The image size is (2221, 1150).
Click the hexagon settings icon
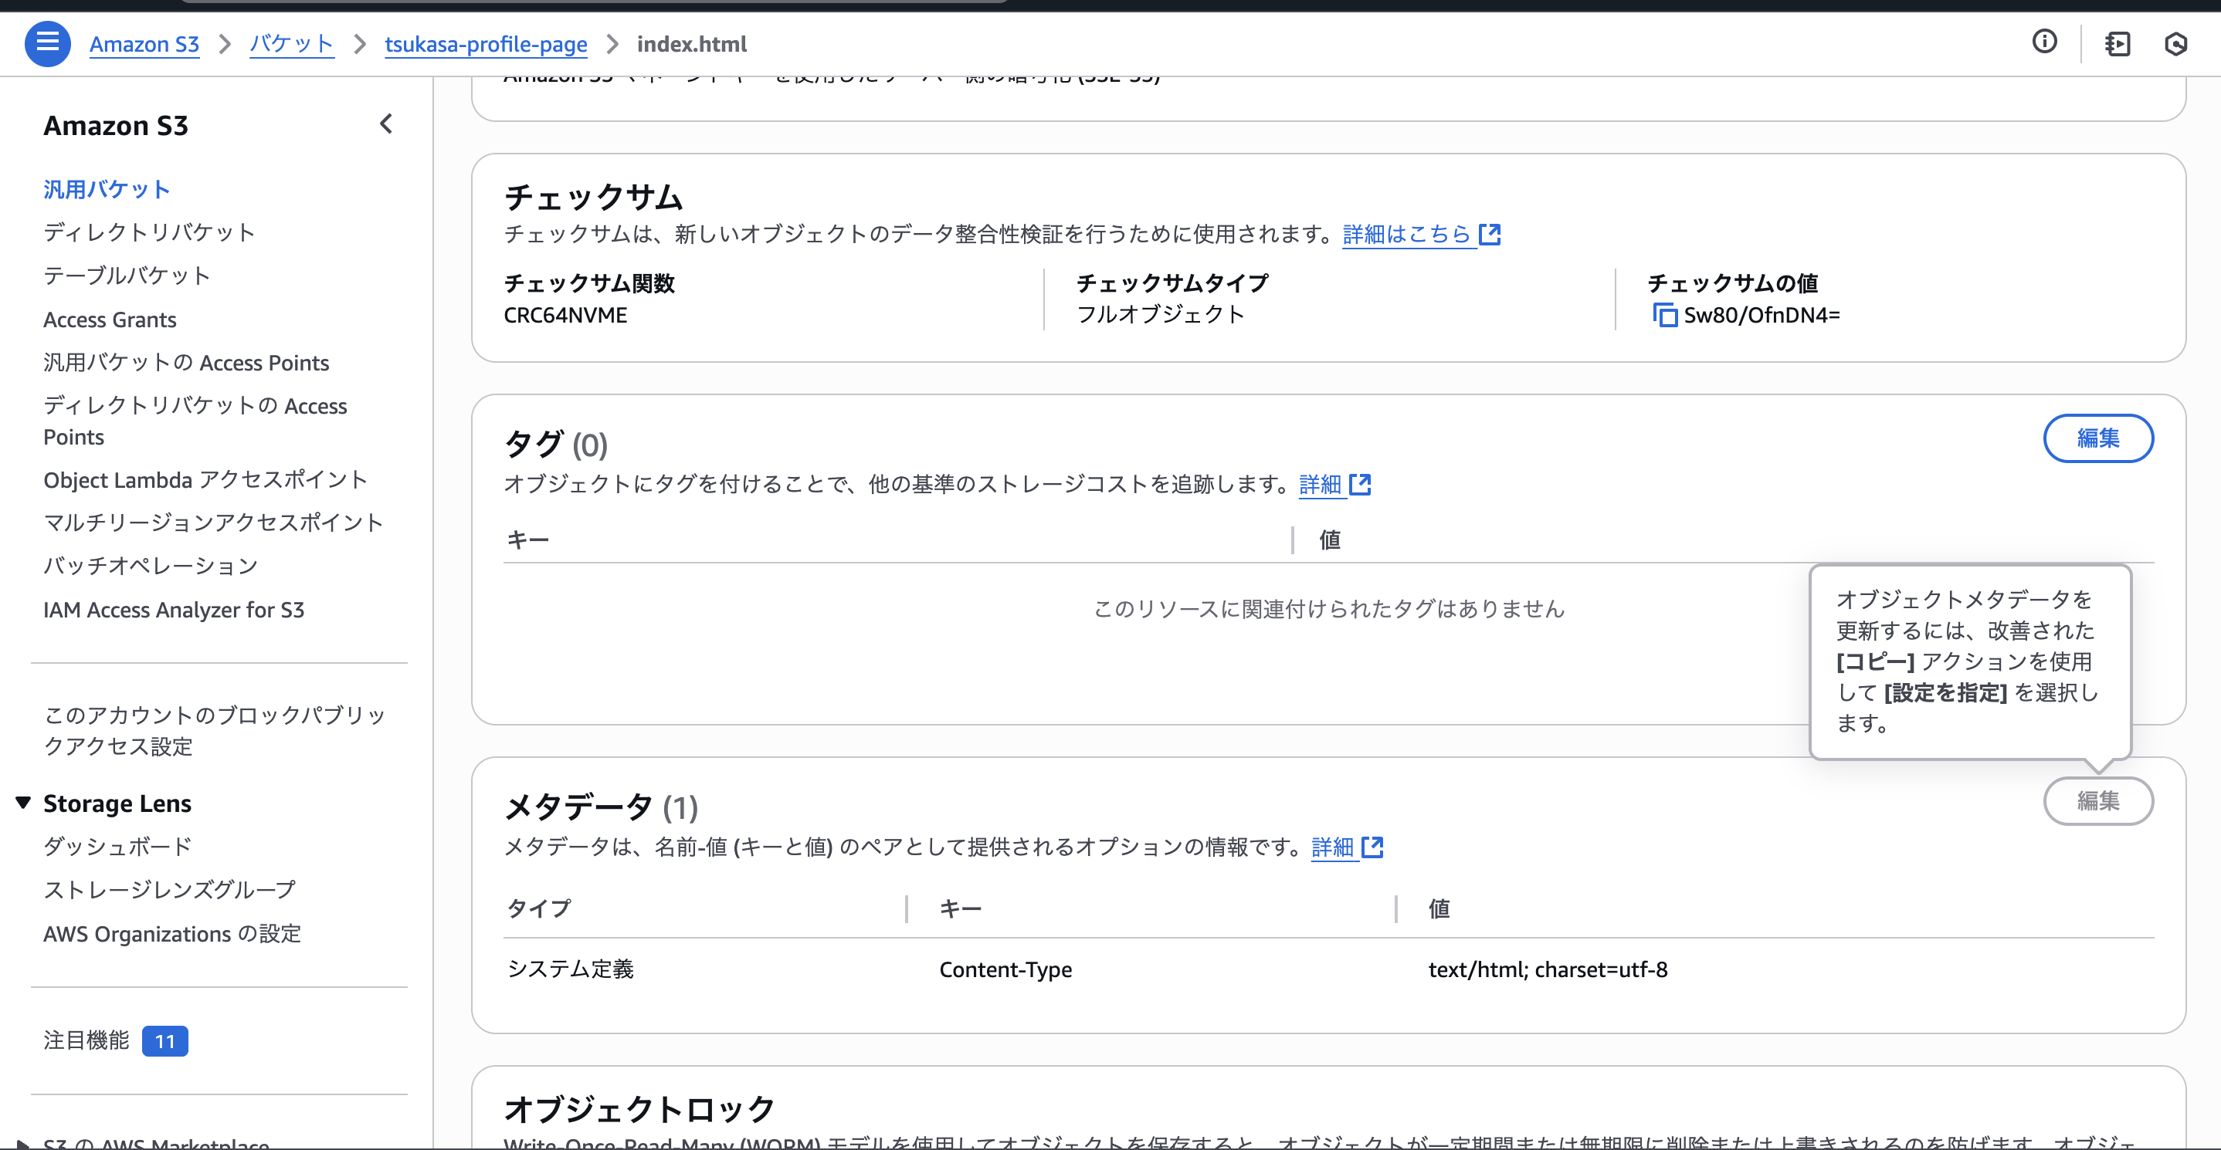point(2175,43)
